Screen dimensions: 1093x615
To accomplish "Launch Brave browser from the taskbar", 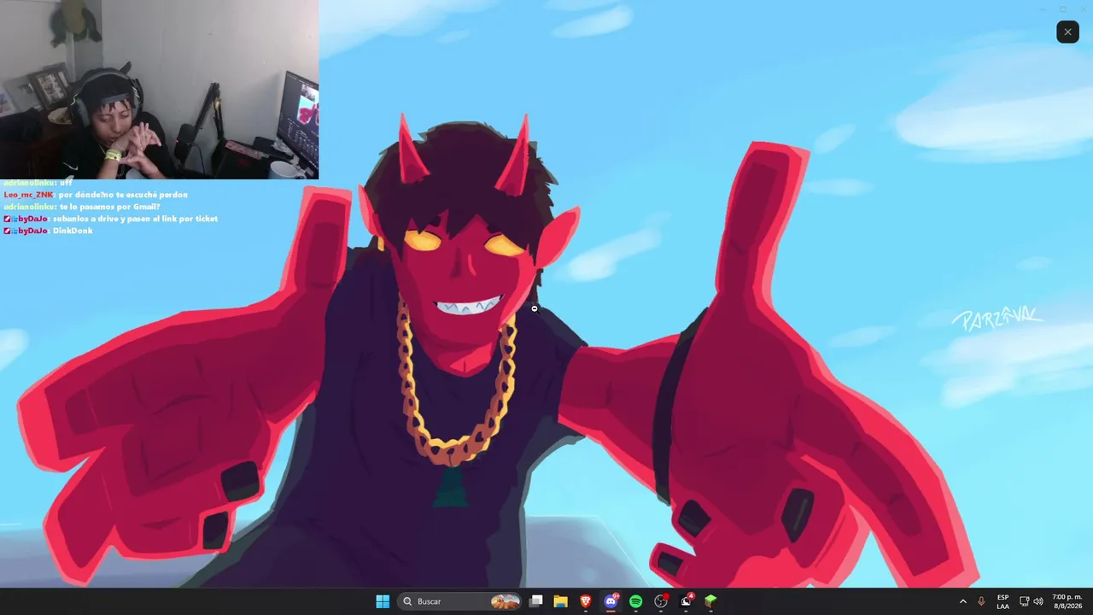I will click(x=586, y=601).
